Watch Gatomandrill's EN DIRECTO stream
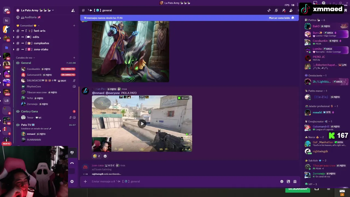 click(68, 75)
